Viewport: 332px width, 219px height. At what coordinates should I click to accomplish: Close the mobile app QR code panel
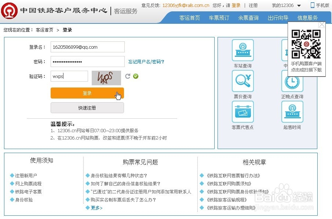pyautogui.click(x=322, y=24)
